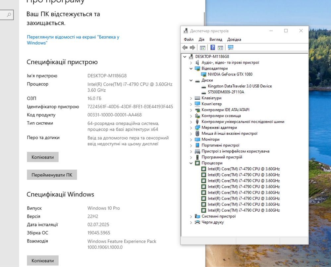Image resolution: width=331 pixels, height=267 pixels.
Task: Click the Черги друку printer icon
Action: (x=197, y=222)
